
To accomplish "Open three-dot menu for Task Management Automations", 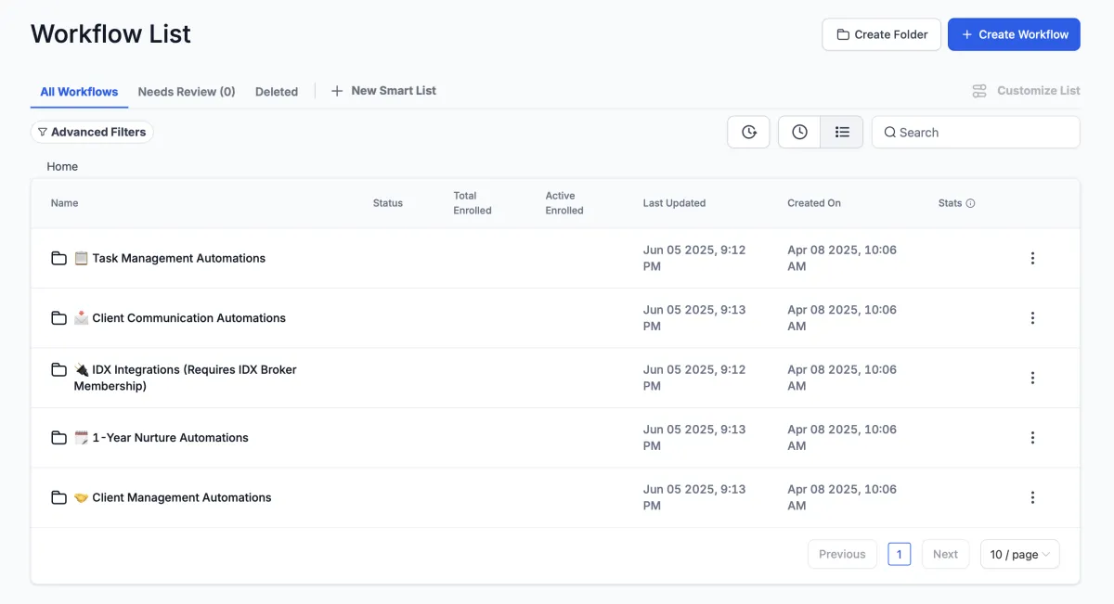I will pos(1032,259).
